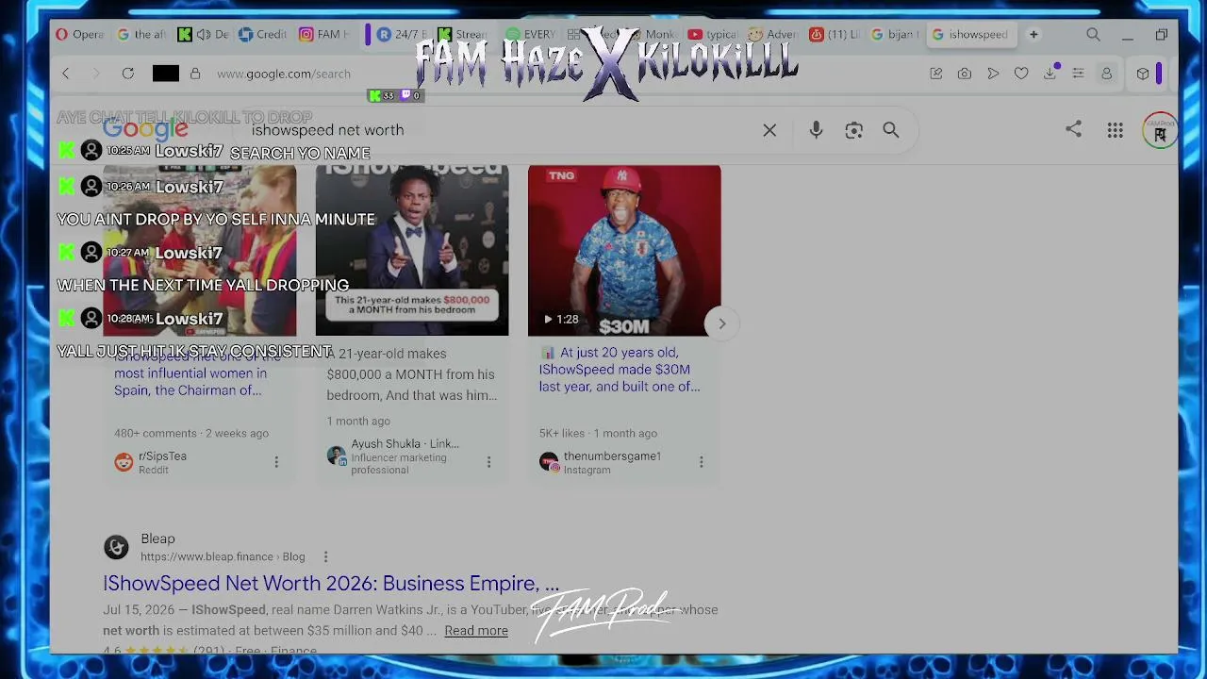Clear the Google search query
The image size is (1207, 679).
769,130
